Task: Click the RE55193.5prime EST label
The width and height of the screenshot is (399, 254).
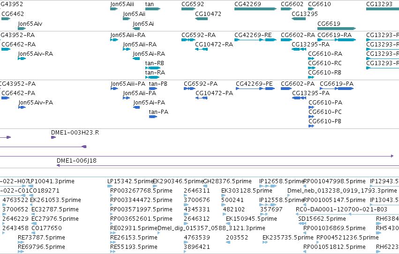Action: tap(134, 247)
